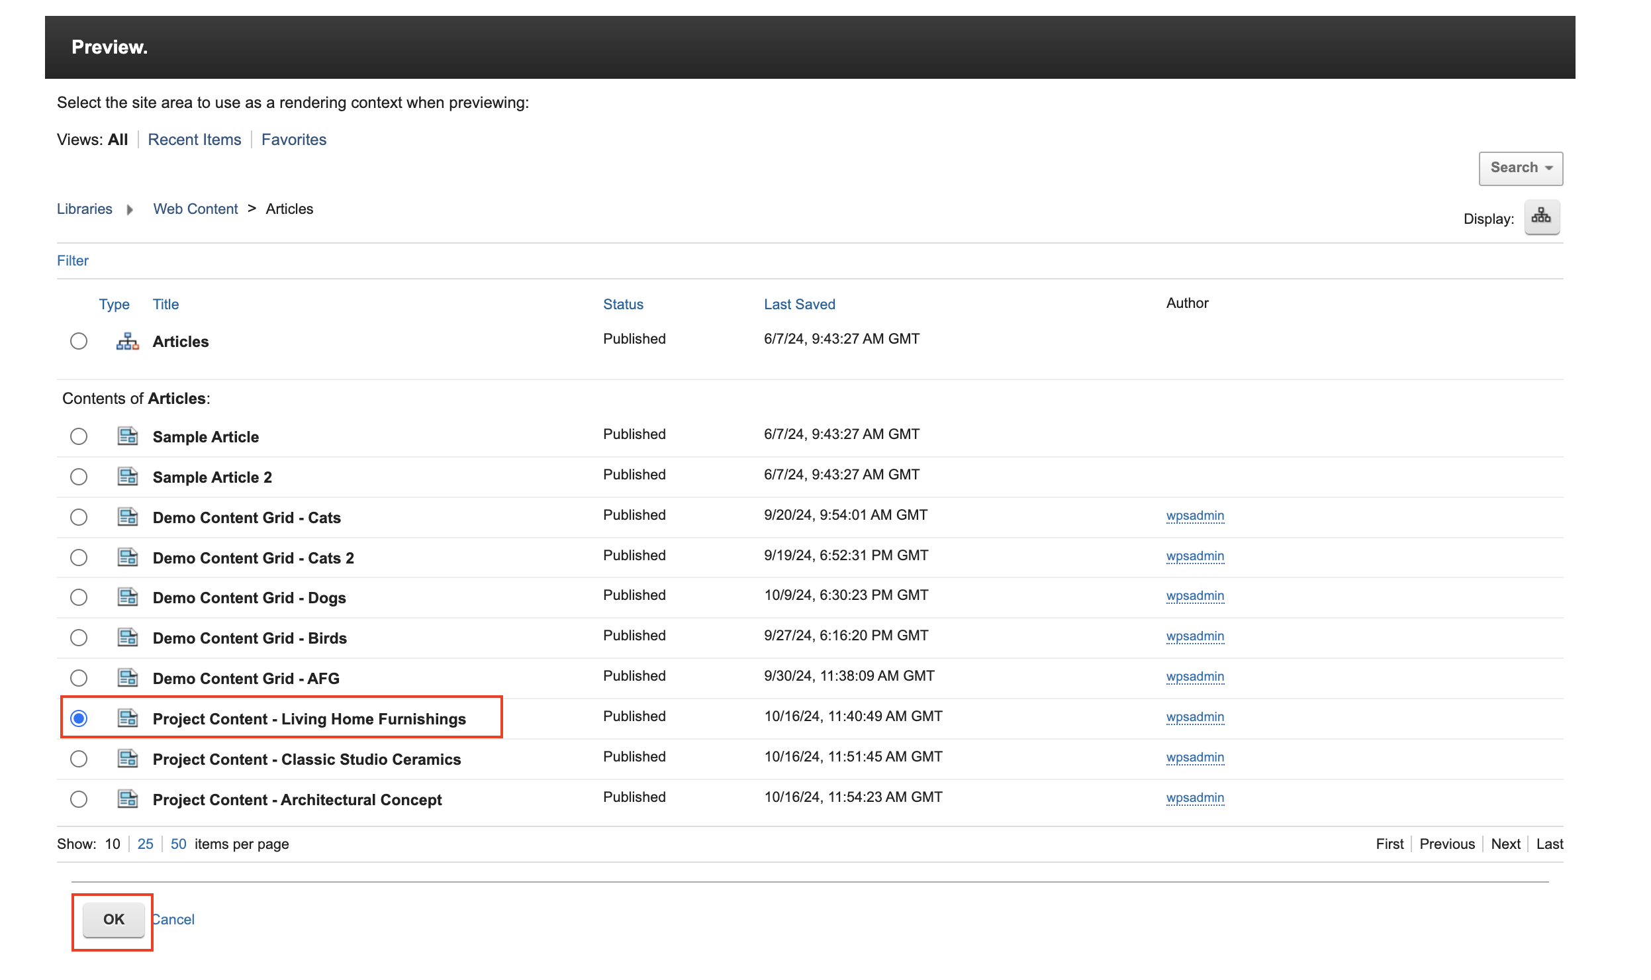This screenshot has height=980, width=1651.
Task: Expand the Filter section
Action: coord(72,261)
